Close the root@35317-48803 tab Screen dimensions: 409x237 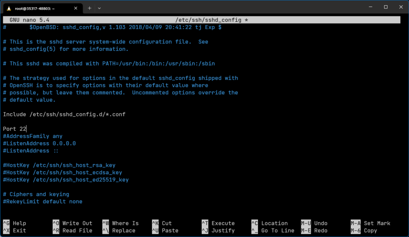coord(75,8)
